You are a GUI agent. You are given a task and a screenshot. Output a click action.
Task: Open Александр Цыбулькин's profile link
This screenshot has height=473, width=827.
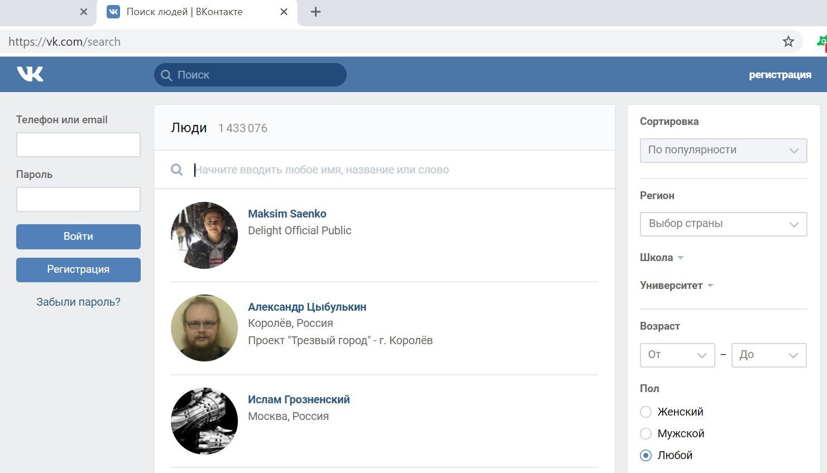click(307, 307)
